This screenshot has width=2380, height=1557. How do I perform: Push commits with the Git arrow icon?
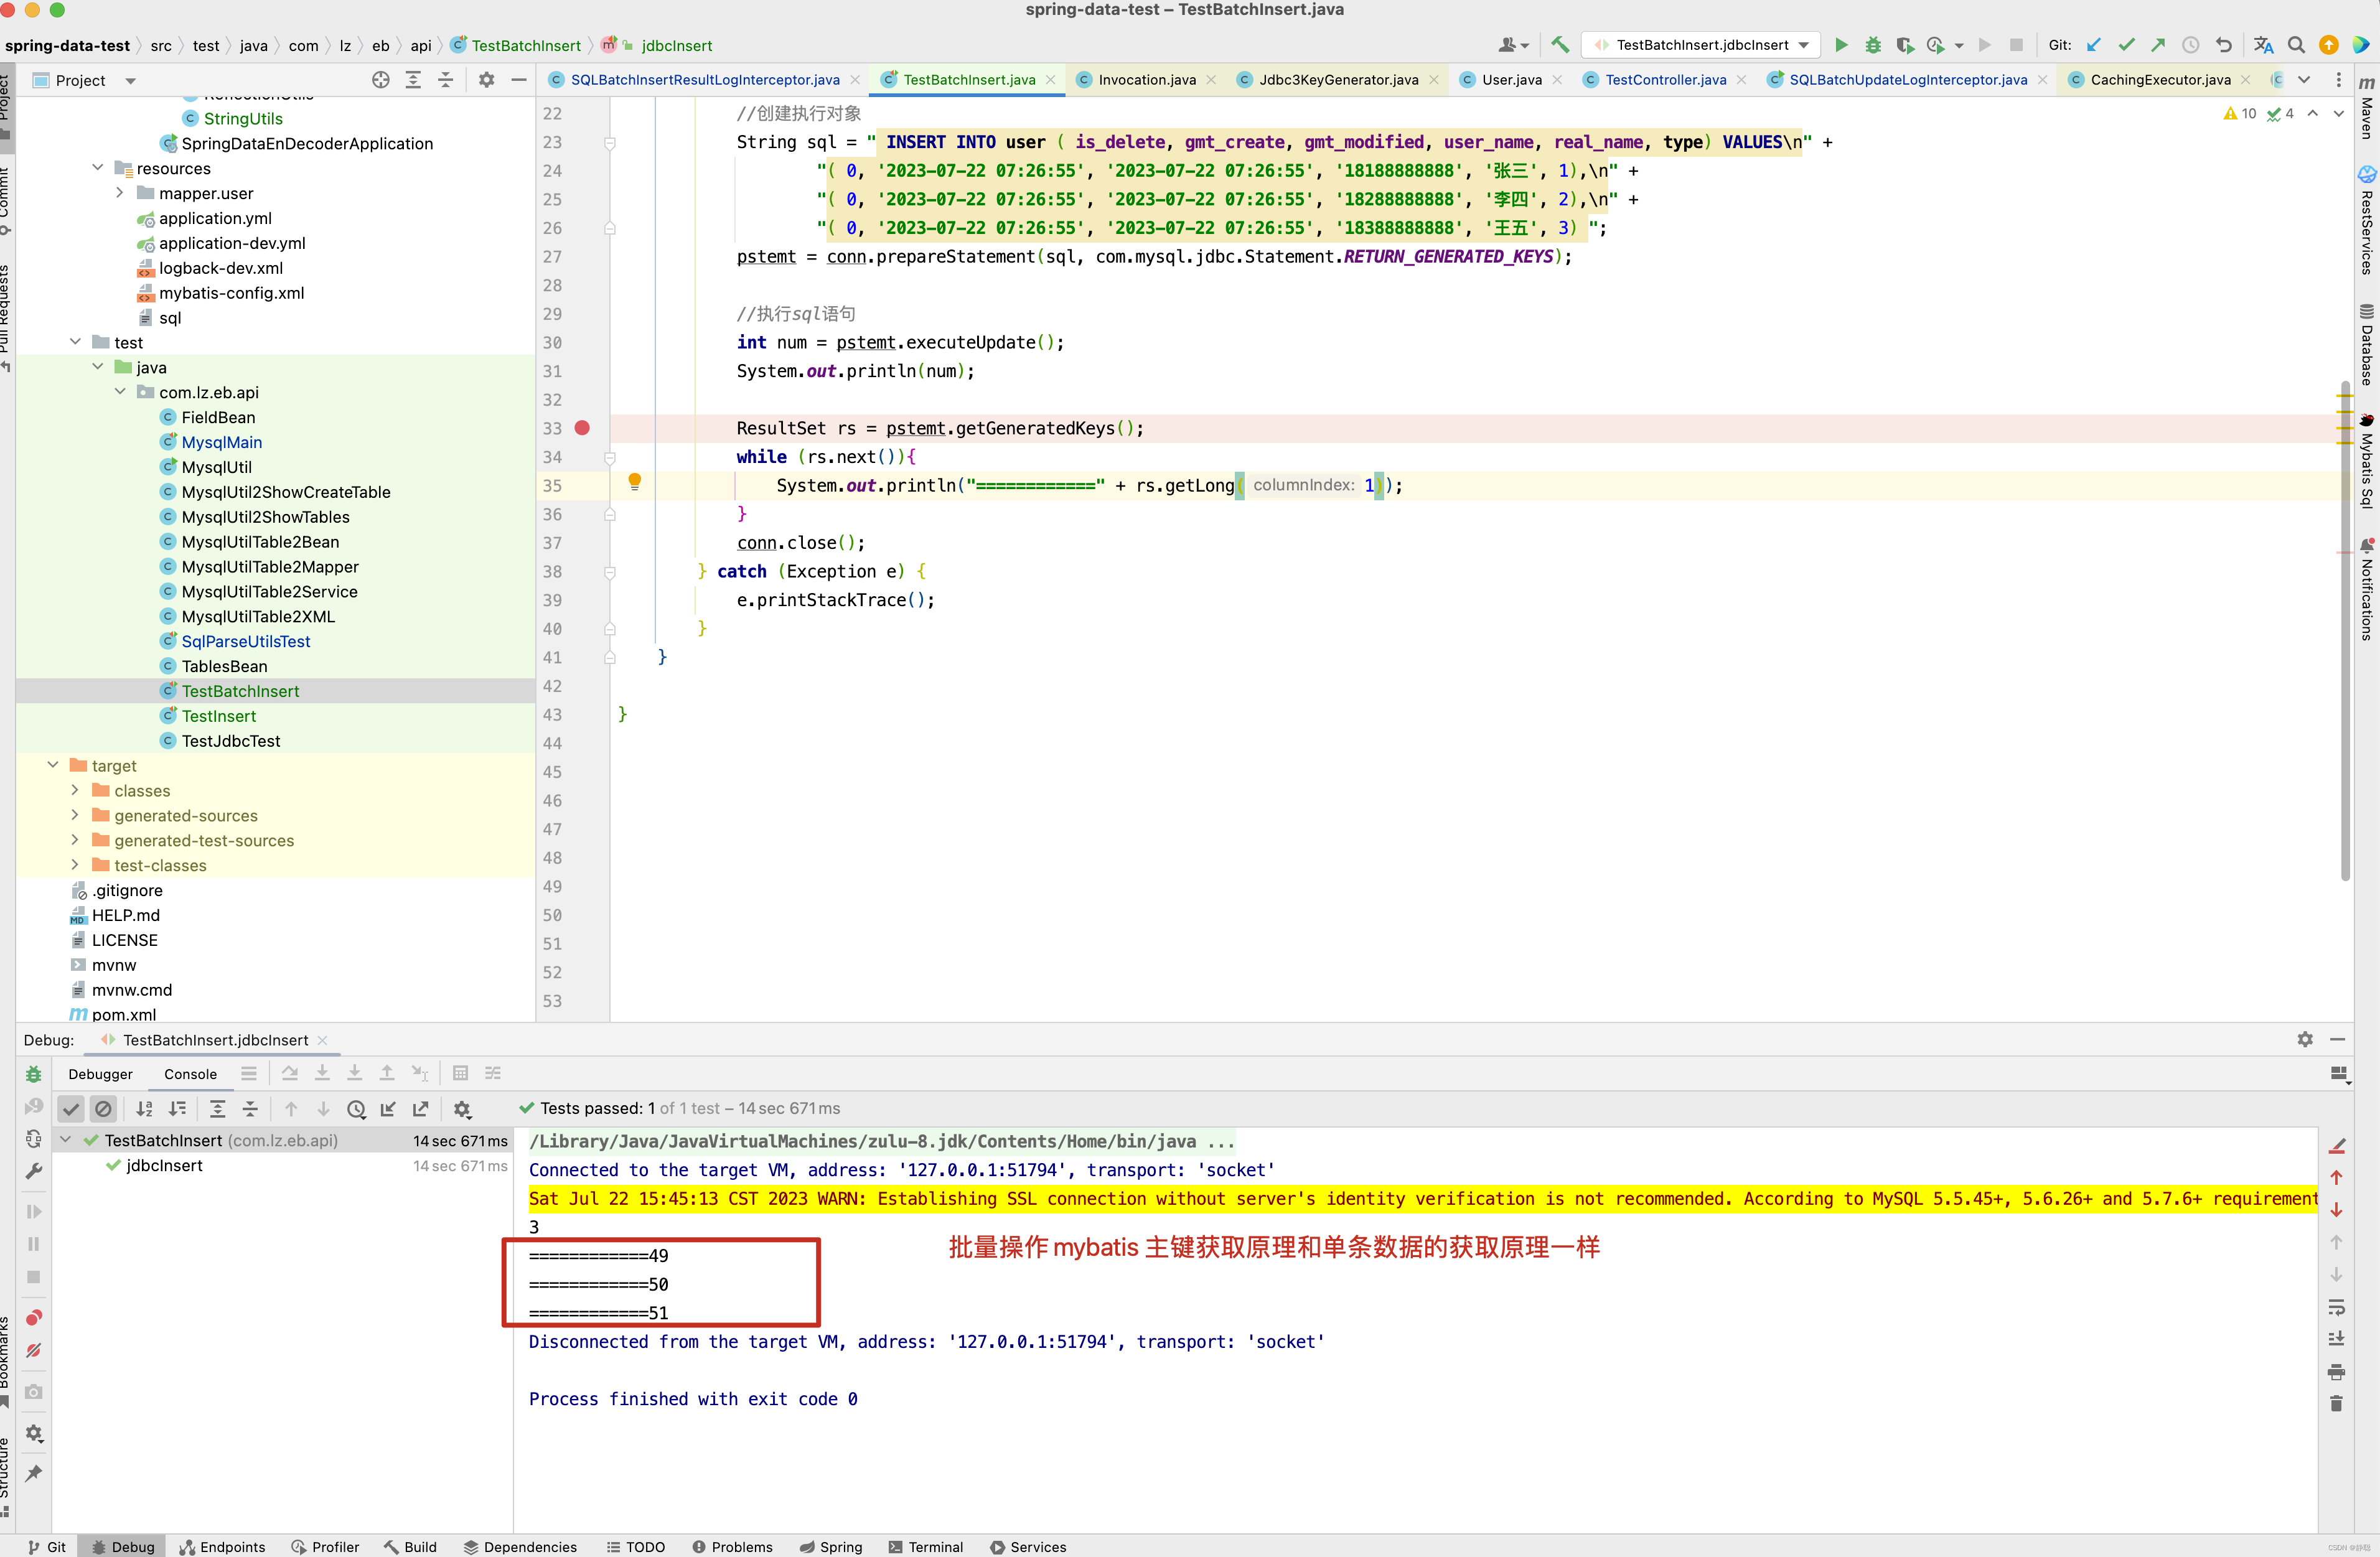pos(2158,45)
